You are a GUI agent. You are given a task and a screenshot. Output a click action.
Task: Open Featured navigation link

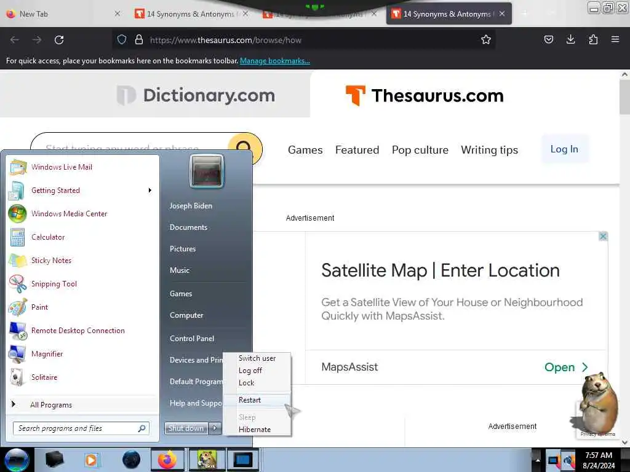(x=357, y=150)
